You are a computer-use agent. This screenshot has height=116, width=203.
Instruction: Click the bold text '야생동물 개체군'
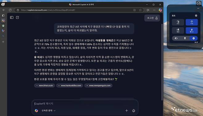[x=104, y=40]
